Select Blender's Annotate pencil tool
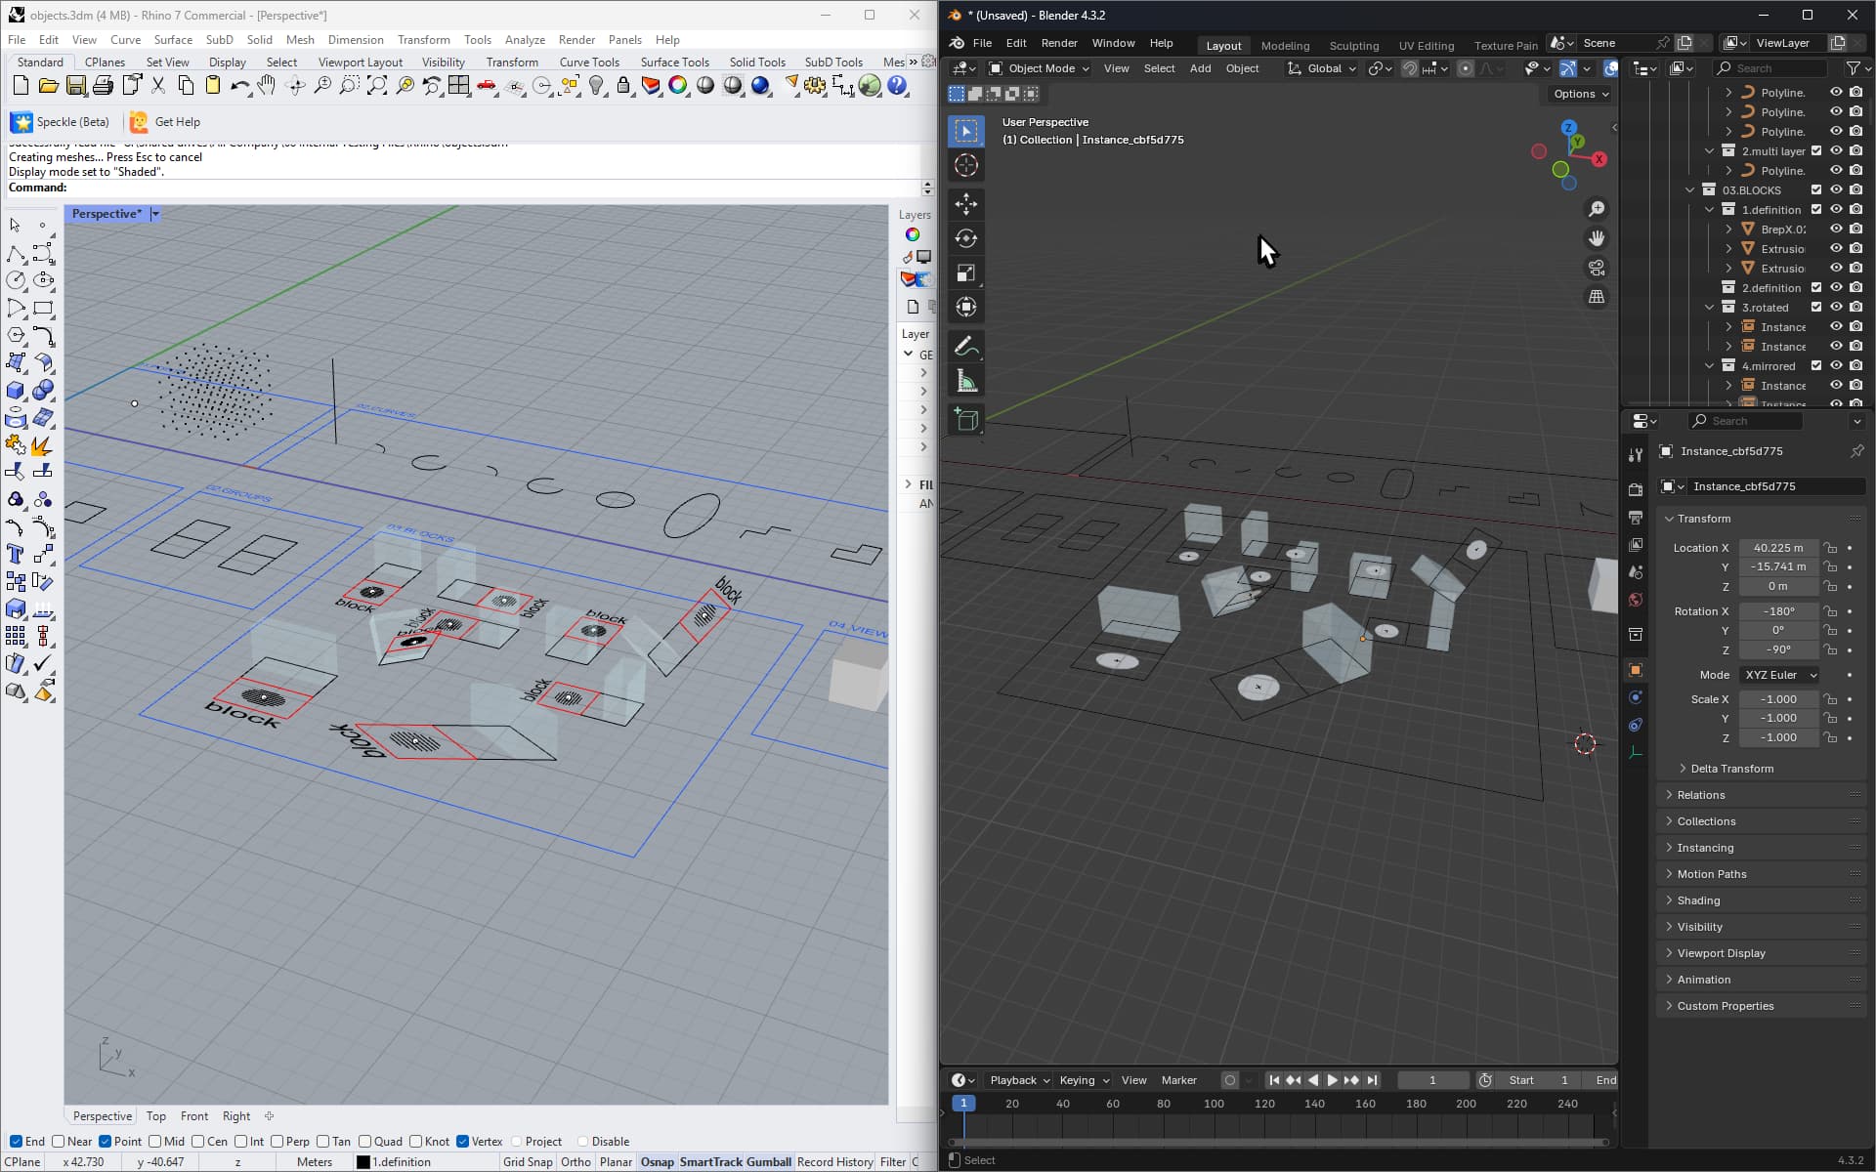 coord(966,346)
